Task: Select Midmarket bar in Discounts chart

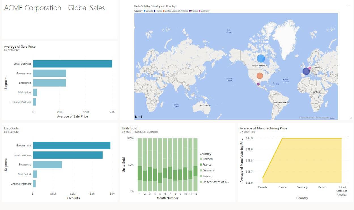Action: click(35, 174)
